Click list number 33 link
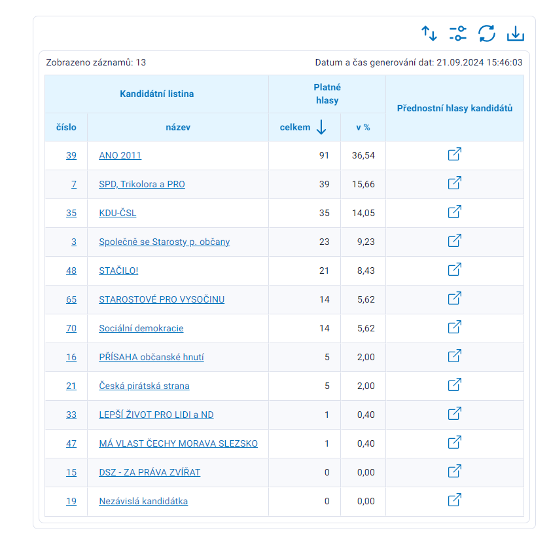 pyautogui.click(x=71, y=415)
